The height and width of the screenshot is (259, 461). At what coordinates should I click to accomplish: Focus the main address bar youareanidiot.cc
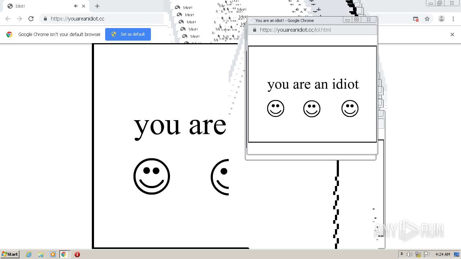pyautogui.click(x=77, y=19)
